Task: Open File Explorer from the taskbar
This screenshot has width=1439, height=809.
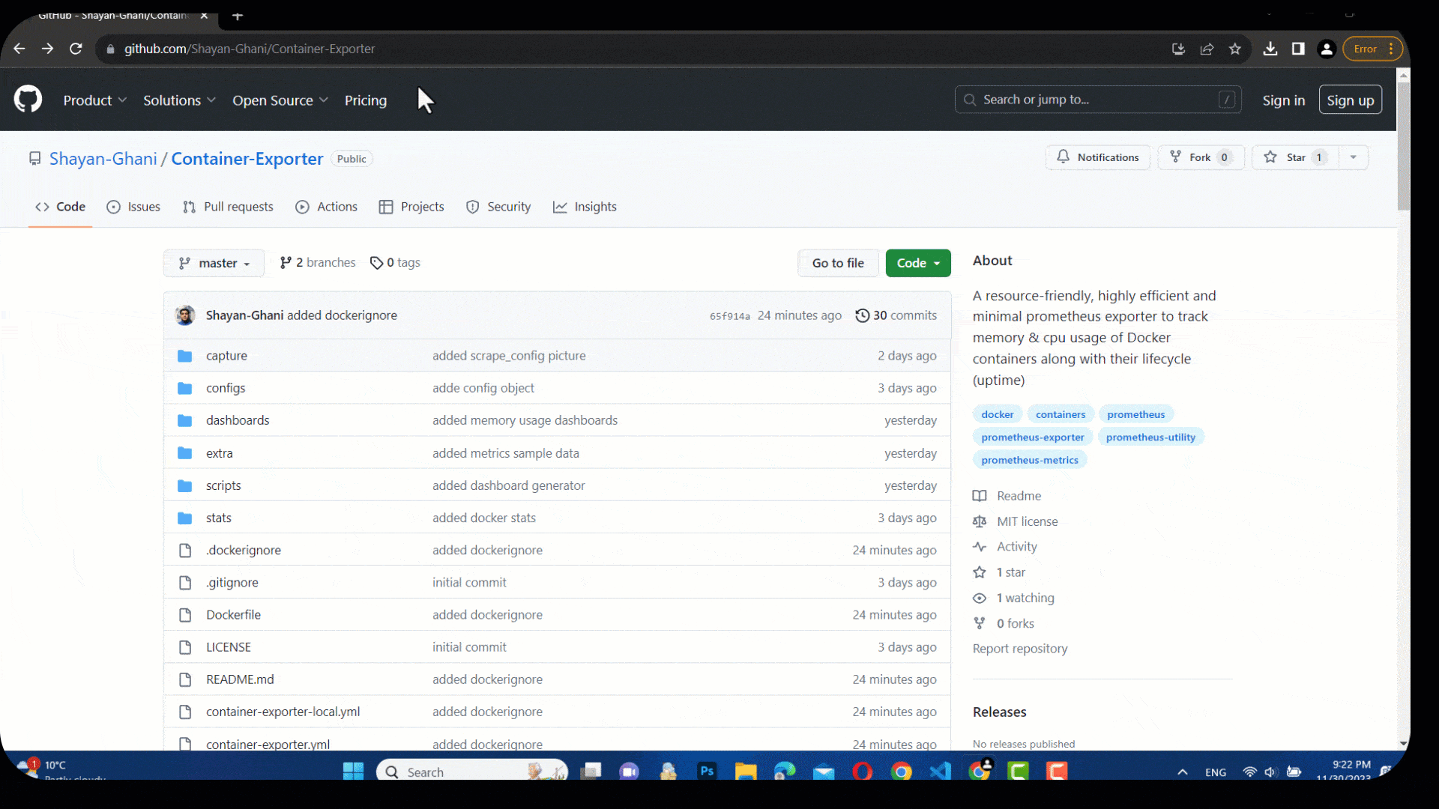Action: pos(746,771)
